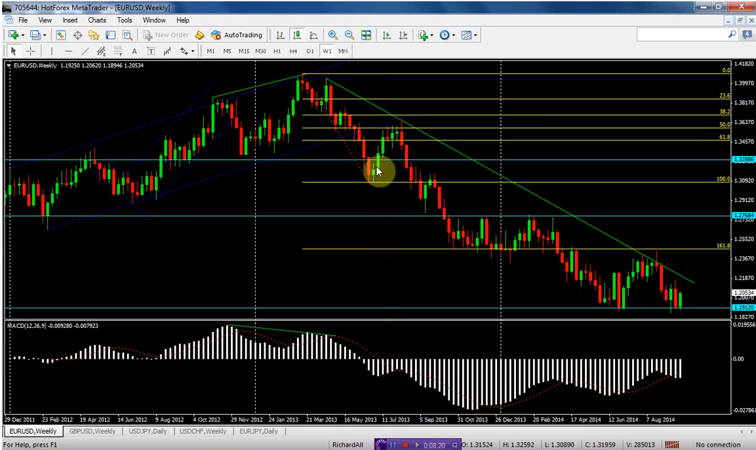
Task: Expand the EURUSD,Weekly chart title triangle
Action: coord(9,66)
